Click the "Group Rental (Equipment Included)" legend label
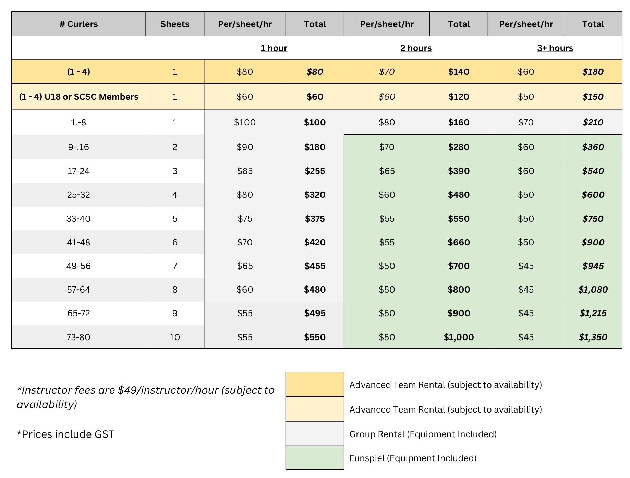The width and height of the screenshot is (630, 478). point(423,434)
